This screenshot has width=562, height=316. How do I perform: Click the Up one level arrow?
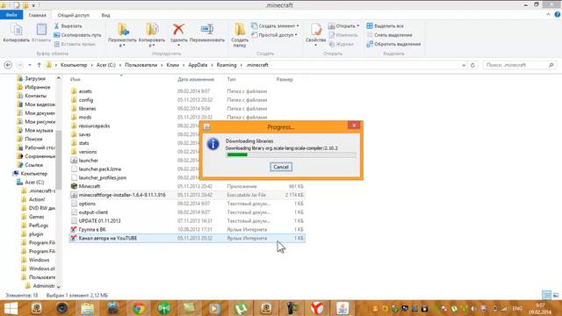click(39, 65)
